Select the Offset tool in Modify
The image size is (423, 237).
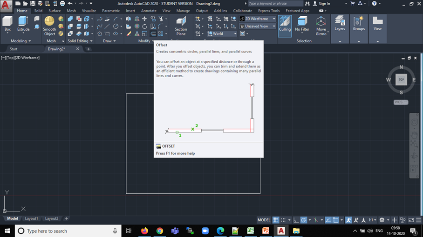[x=153, y=33]
